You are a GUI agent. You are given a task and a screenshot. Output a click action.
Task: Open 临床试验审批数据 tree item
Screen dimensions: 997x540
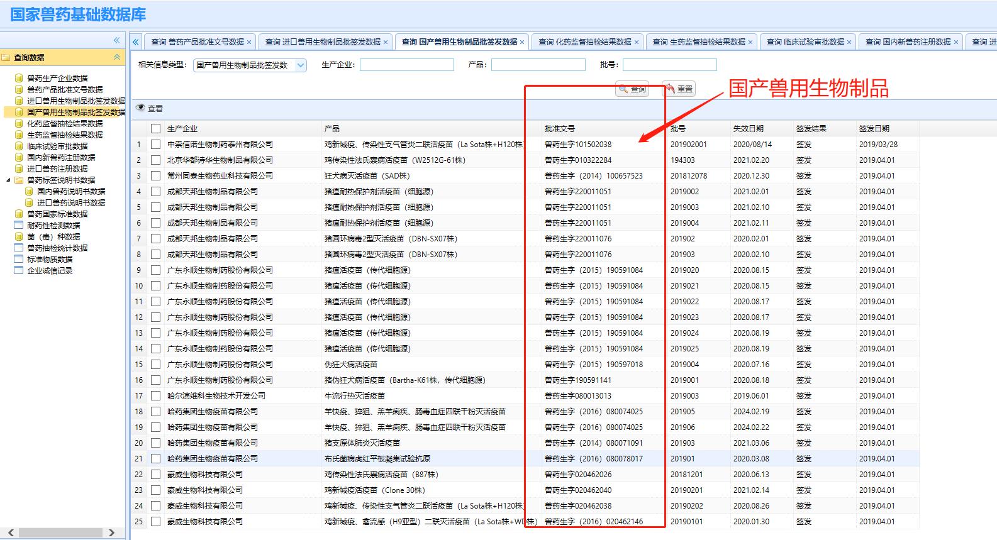tap(57, 146)
